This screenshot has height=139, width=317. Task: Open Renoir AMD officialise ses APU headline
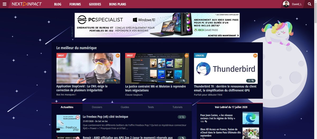(x=128, y=138)
